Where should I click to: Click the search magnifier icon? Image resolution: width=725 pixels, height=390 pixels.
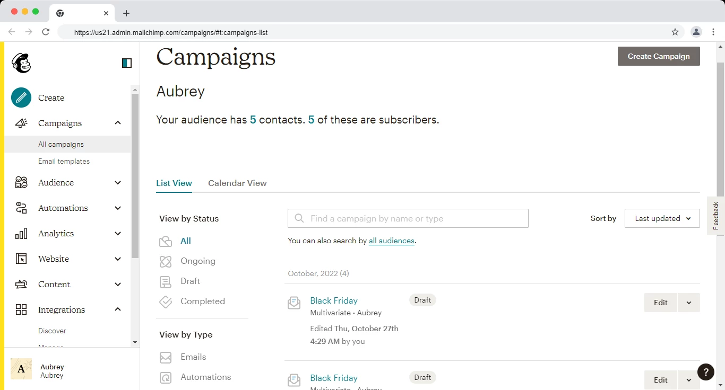pos(299,218)
